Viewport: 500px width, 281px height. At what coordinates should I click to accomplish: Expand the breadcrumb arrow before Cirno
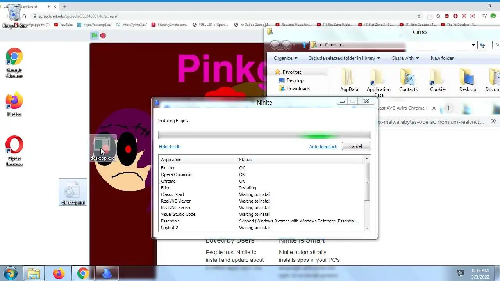[321, 45]
